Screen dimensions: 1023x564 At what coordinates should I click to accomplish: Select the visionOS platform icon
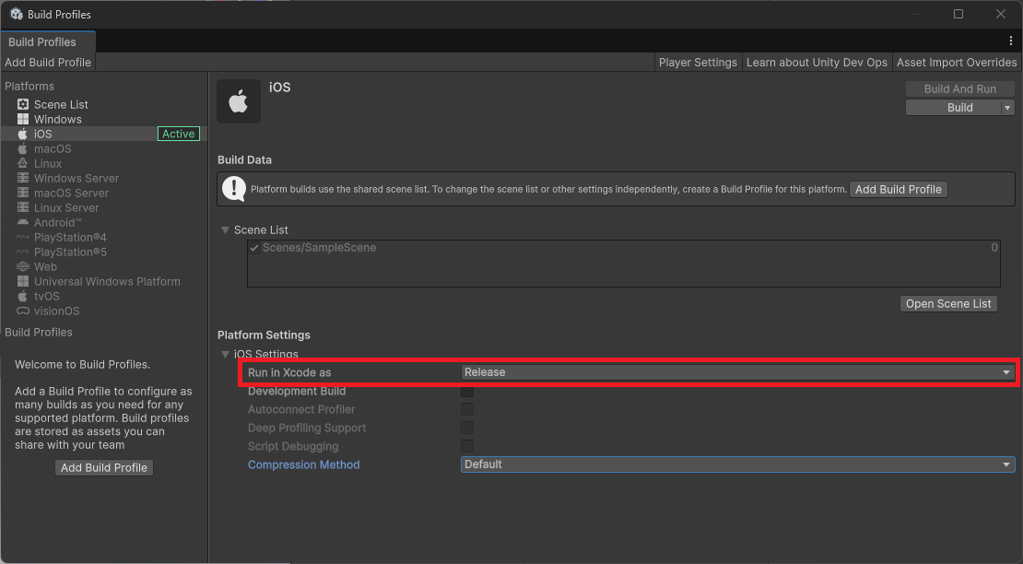[x=23, y=311]
